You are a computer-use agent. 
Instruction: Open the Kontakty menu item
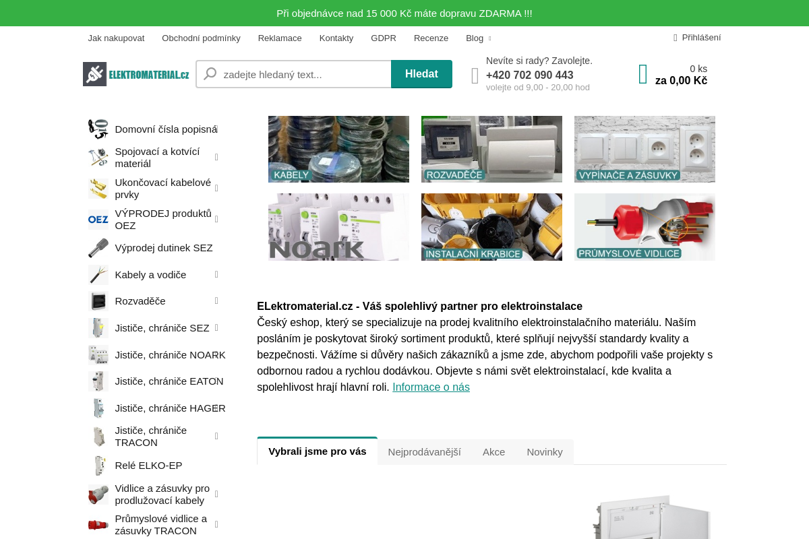336,38
